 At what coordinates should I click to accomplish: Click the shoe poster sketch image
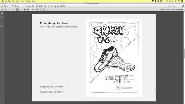(x=114, y=57)
